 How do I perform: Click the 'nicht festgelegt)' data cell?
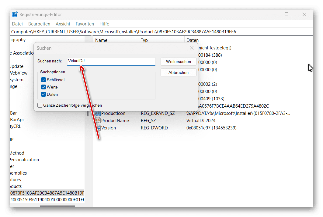pos(215,48)
